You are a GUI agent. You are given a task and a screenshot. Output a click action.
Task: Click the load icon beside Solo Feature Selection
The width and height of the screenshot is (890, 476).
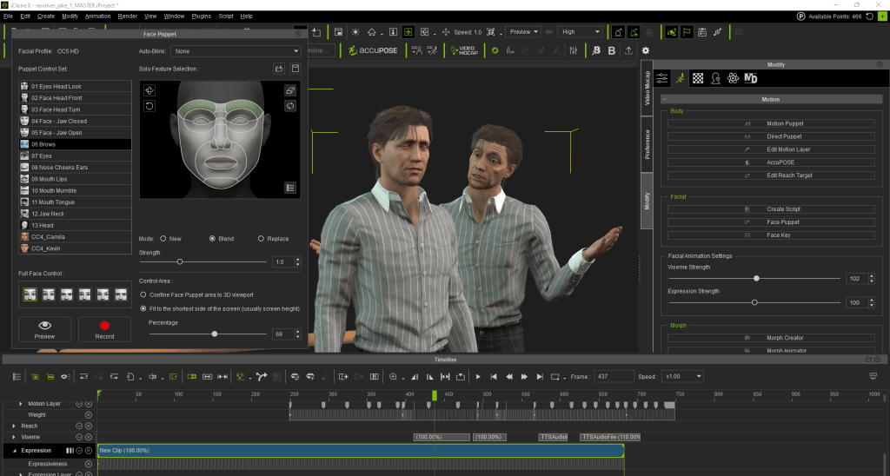[279, 69]
